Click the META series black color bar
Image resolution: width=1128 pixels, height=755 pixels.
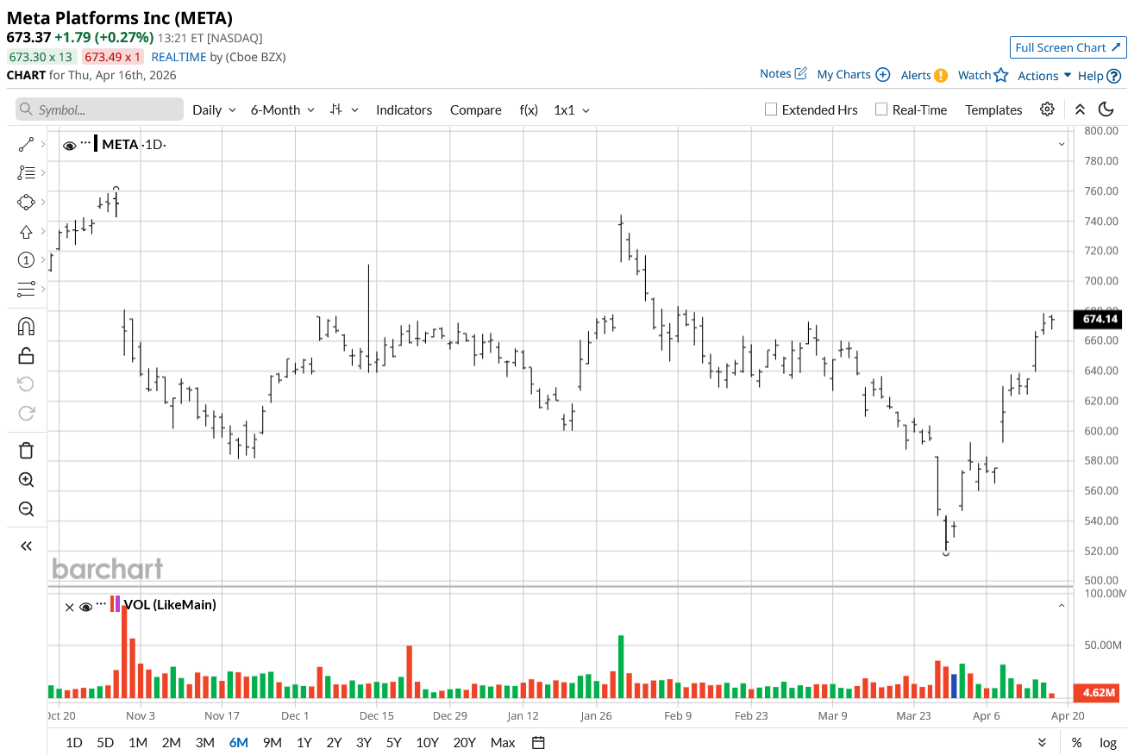click(x=96, y=144)
